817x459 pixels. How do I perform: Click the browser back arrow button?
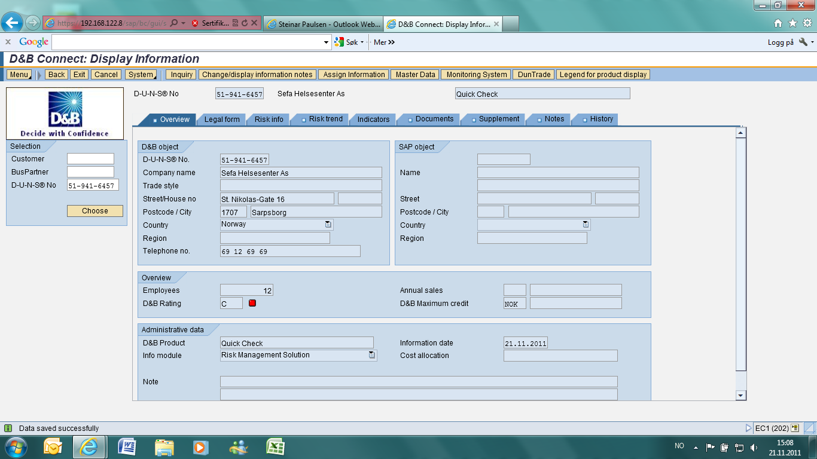tap(13, 23)
